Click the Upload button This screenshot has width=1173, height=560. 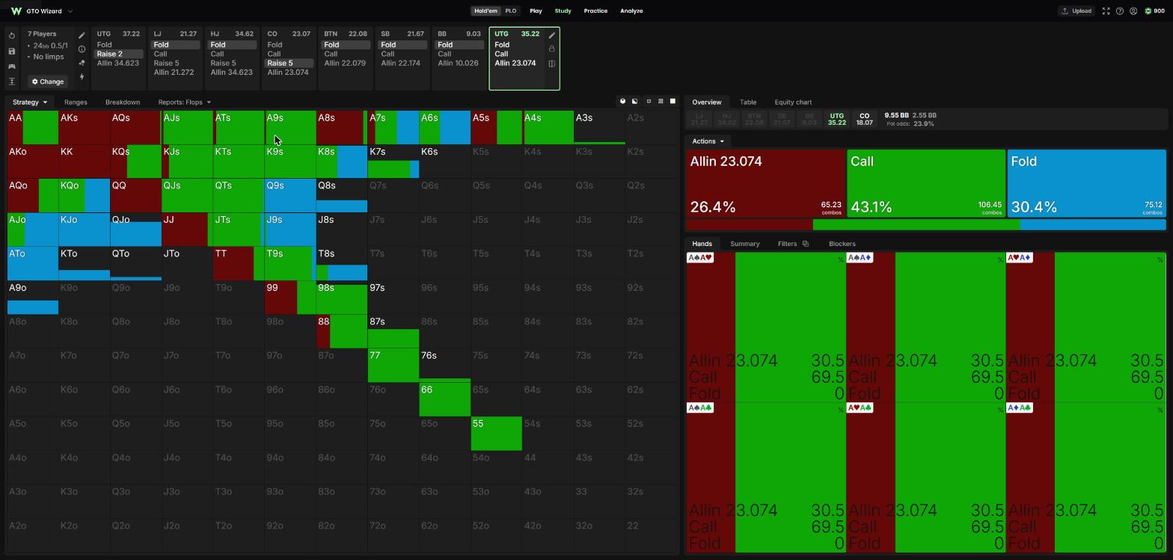pos(1076,11)
